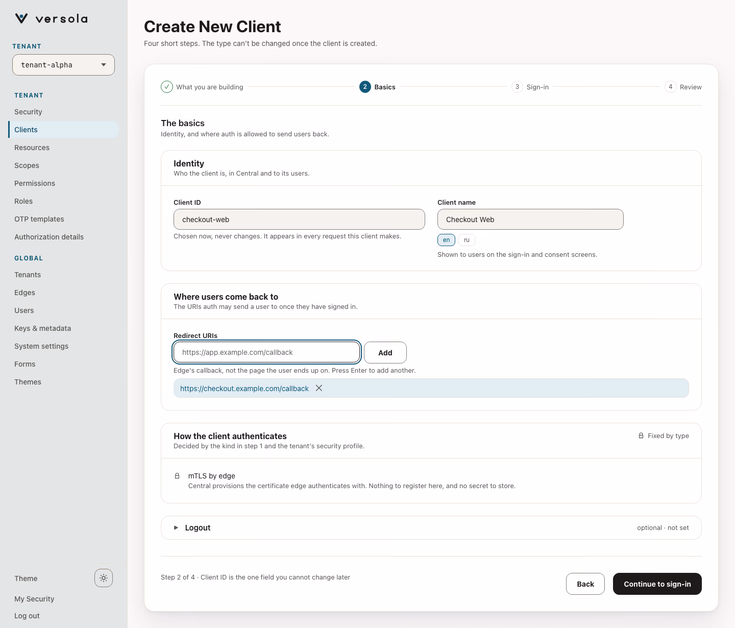Open the tenant-alpha dropdown

pos(63,65)
